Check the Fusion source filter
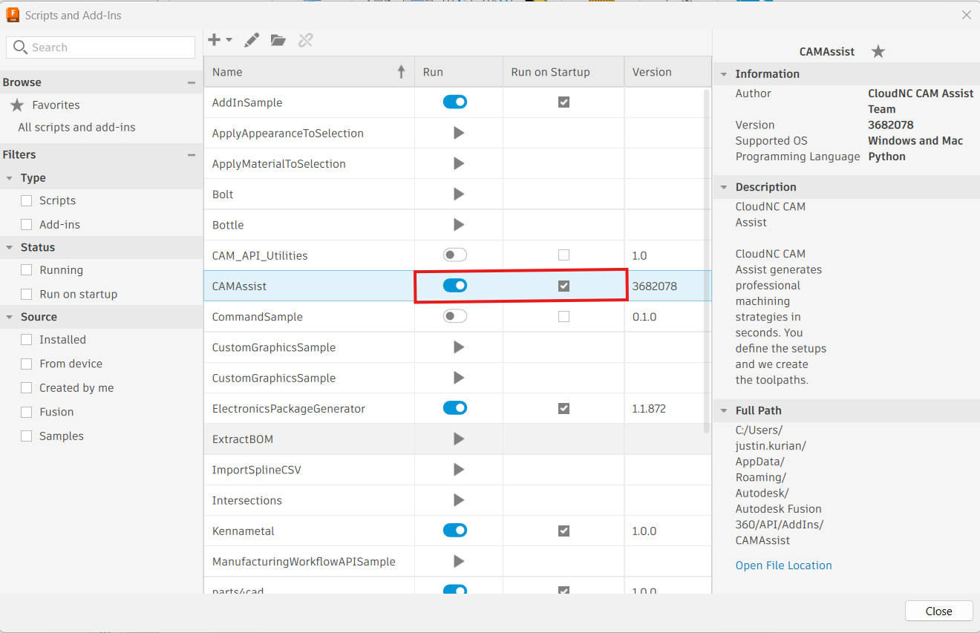 click(27, 412)
